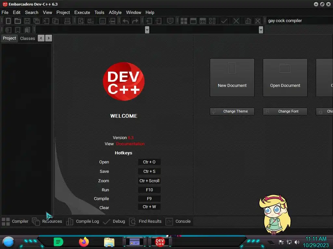This screenshot has width=333, height=249.
Task: Open Firefox from the taskbar
Action: pyautogui.click(x=84, y=242)
